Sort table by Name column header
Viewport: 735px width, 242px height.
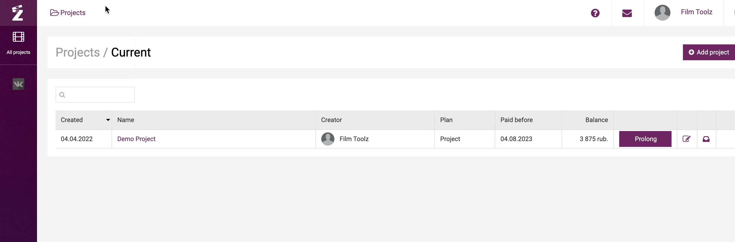coord(126,120)
